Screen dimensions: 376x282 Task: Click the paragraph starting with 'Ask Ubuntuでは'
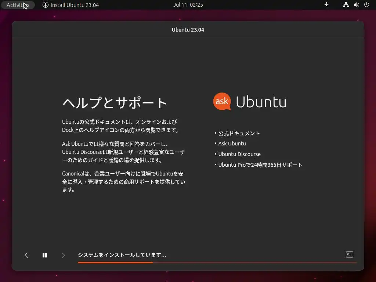point(123,152)
